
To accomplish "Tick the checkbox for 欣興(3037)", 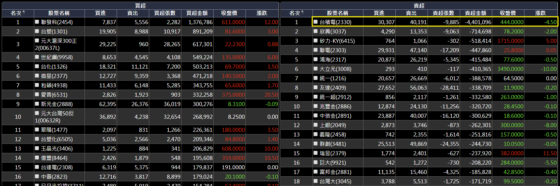I will pos(316,31).
